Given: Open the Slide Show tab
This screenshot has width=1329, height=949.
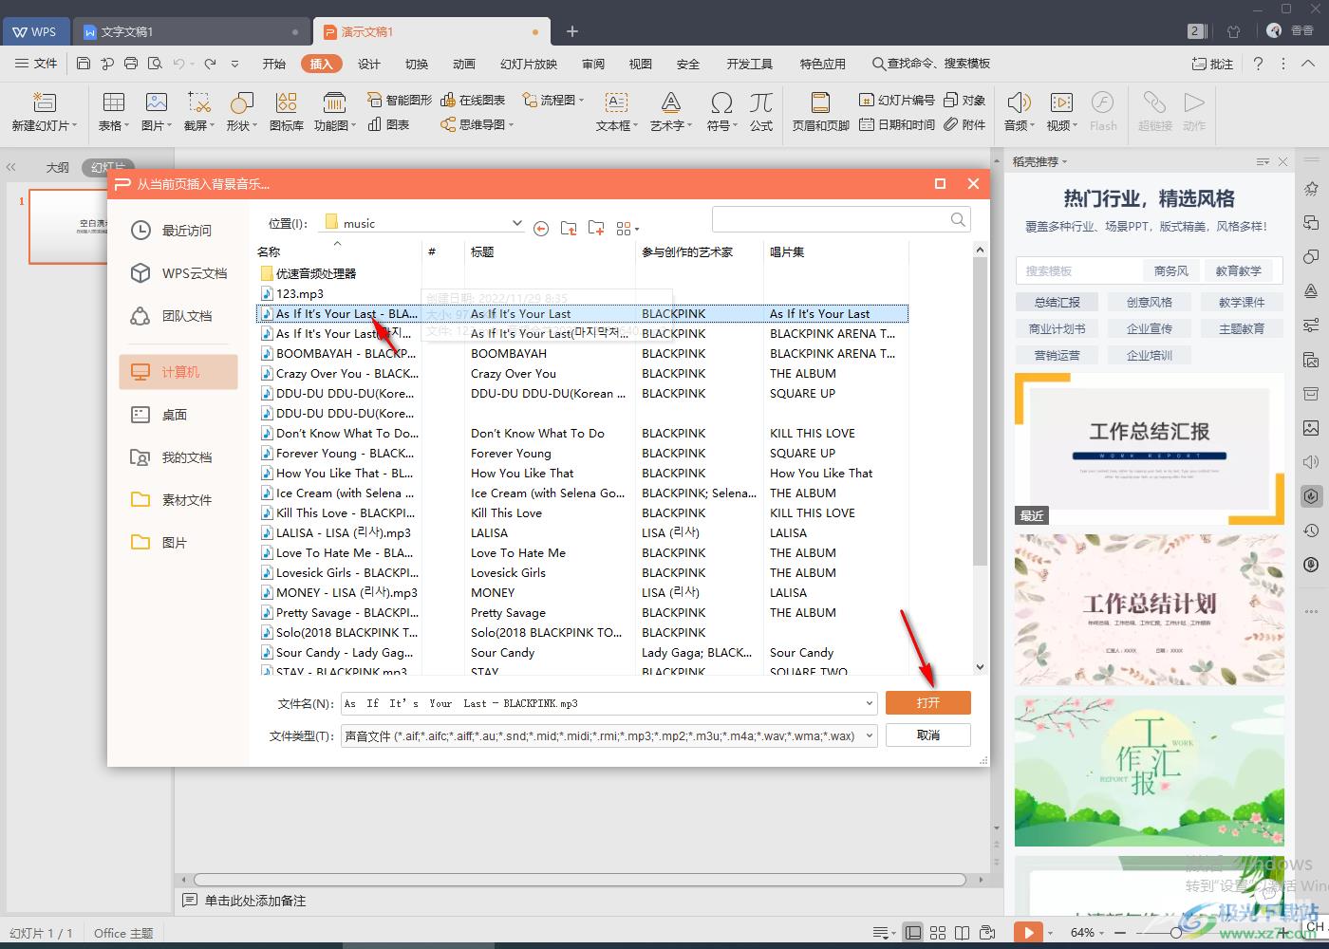Looking at the screenshot, I should click(529, 64).
